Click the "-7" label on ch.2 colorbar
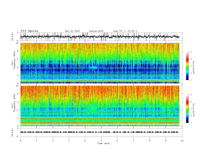 pyautogui.click(x=191, y=123)
